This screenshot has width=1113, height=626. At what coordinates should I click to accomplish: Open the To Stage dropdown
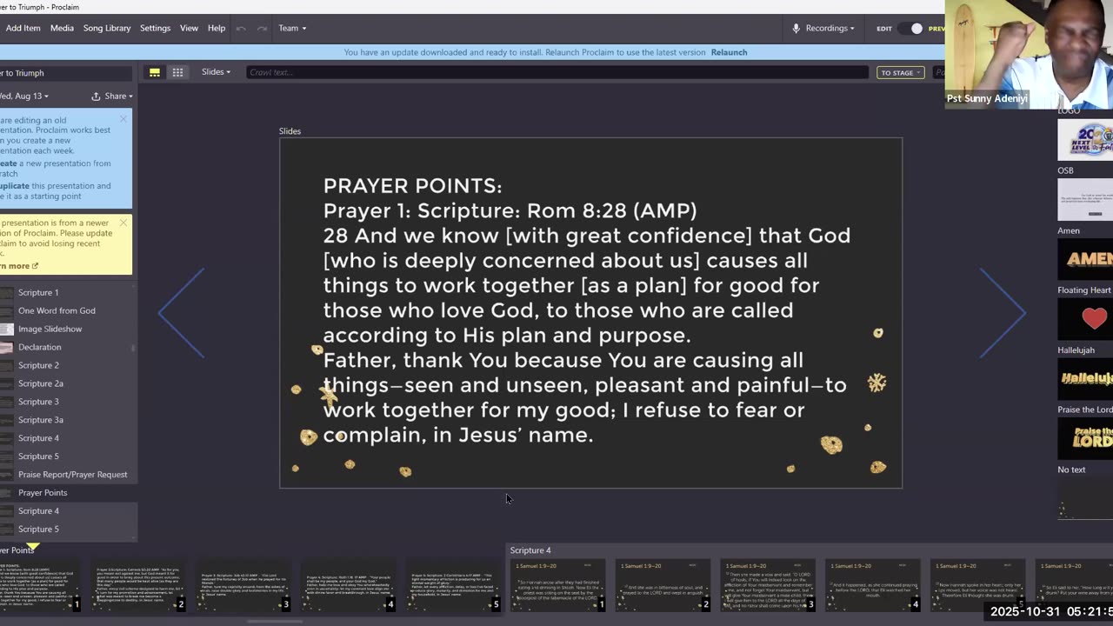pos(900,72)
